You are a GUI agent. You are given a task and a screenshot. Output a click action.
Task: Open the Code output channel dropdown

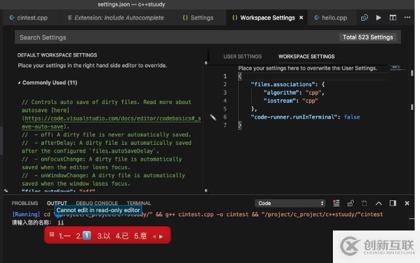(290, 203)
